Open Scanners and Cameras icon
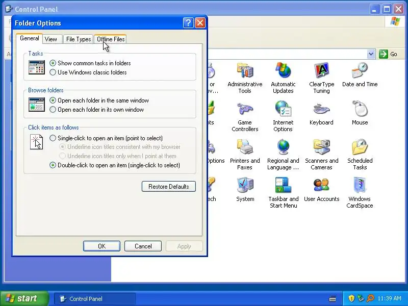Image resolution: width=408 pixels, height=306 pixels. point(322,147)
